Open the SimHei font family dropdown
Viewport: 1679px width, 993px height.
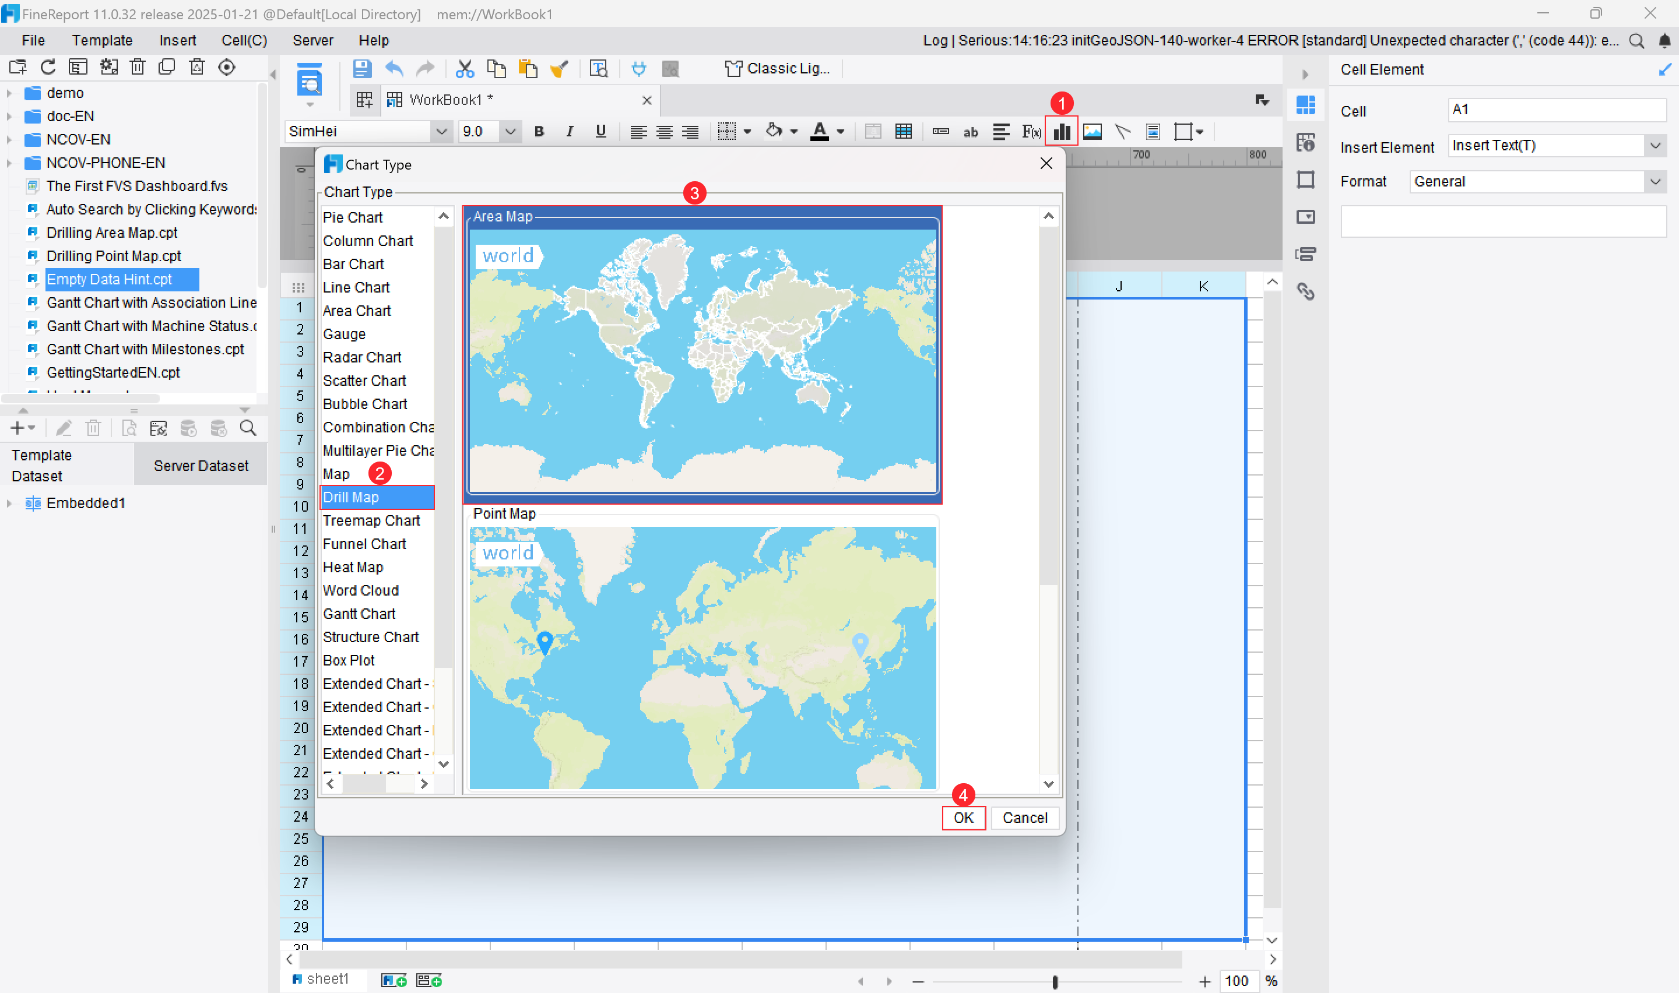[x=441, y=132]
